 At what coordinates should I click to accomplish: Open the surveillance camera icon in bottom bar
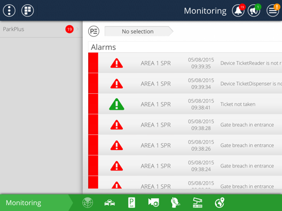(197, 203)
